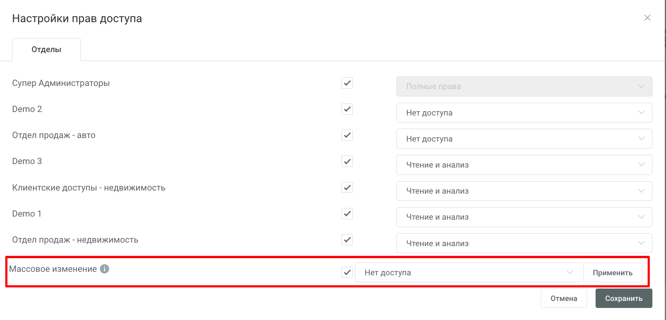Viewport: 666px width, 320px height.
Task: Open the mass change rights dropdown
Action: (x=468, y=273)
